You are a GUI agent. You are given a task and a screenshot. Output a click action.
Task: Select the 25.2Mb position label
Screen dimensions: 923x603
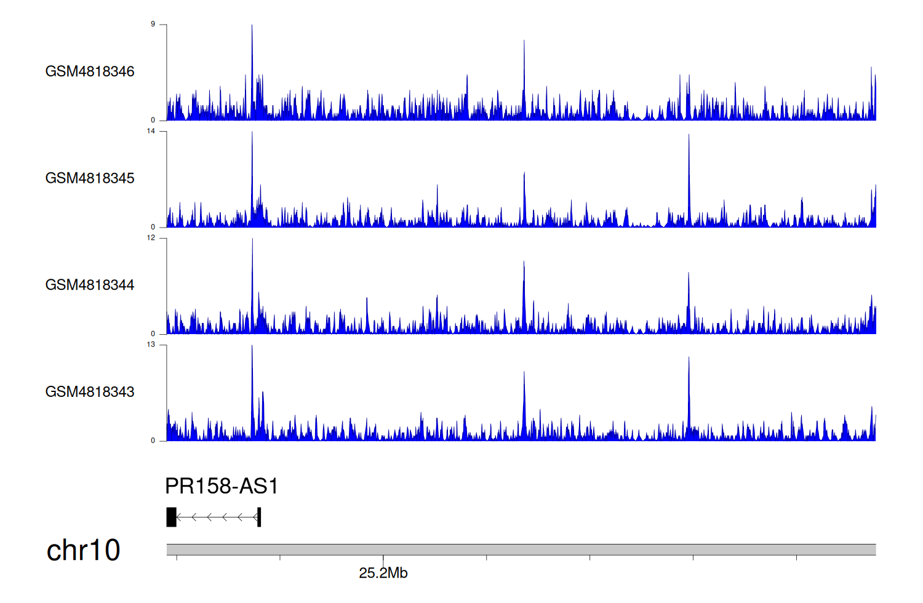[383, 573]
